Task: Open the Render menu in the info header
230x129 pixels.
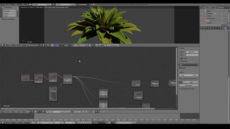Action: (13, 5)
